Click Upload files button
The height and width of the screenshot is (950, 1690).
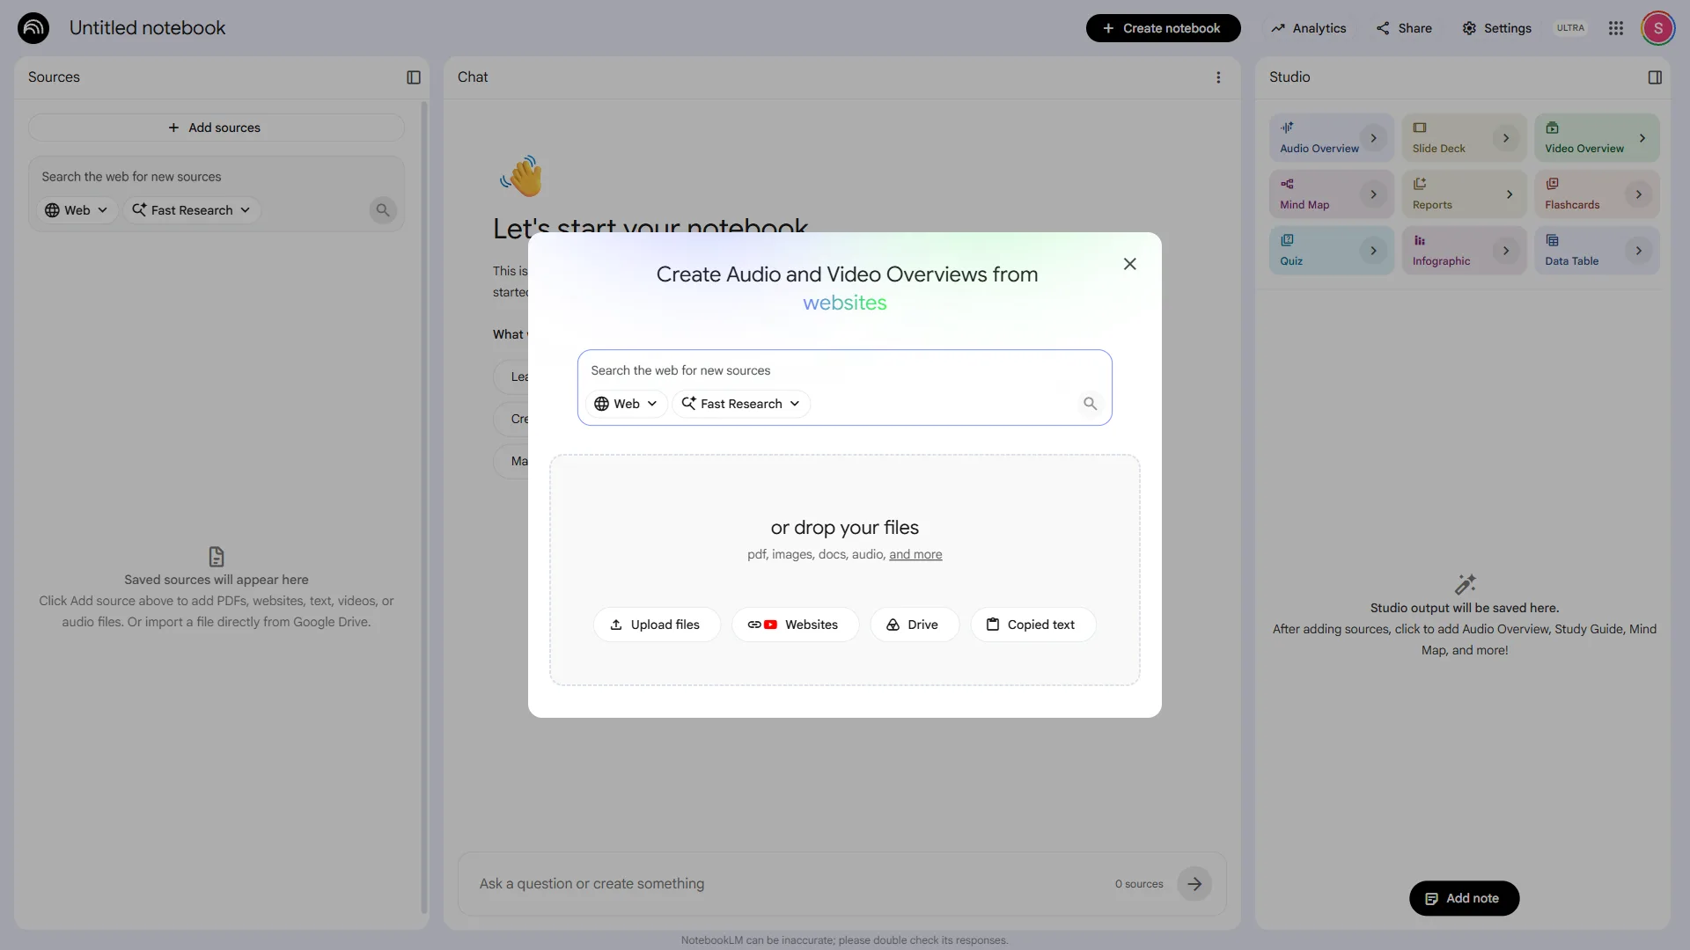coord(656,625)
